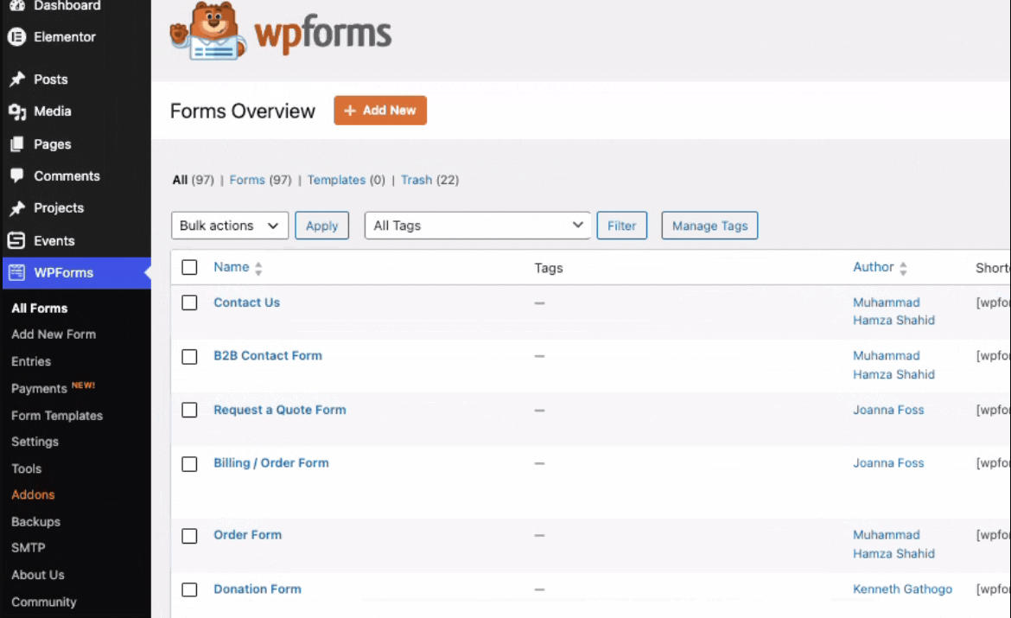This screenshot has height=618, width=1011.
Task: Click the Media camera-music icon
Action: 16,111
